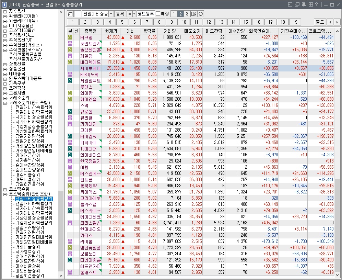Select group tab 10

pos(184,22)
